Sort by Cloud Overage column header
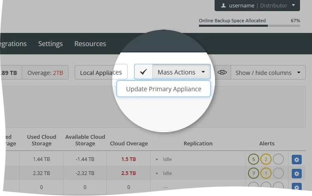312x196 pixels. tap(129, 143)
